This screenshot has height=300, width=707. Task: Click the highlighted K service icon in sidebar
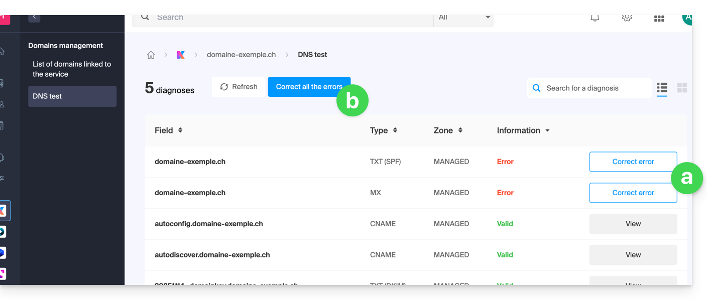pos(3,211)
